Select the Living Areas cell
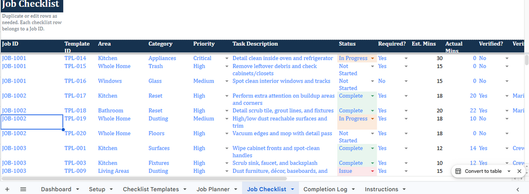The width and height of the screenshot is (529, 194). coord(122,171)
